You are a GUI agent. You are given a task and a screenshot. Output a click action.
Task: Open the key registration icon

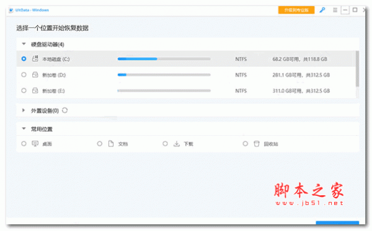pyautogui.click(x=322, y=10)
